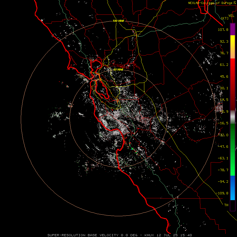The width and height of the screenshot is (237, 237).
Task: Click the 92.3 value on velocity scale
Action: tap(224, 41)
